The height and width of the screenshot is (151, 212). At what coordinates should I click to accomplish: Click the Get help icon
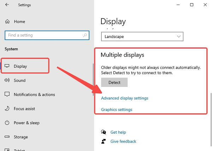coord(104,132)
